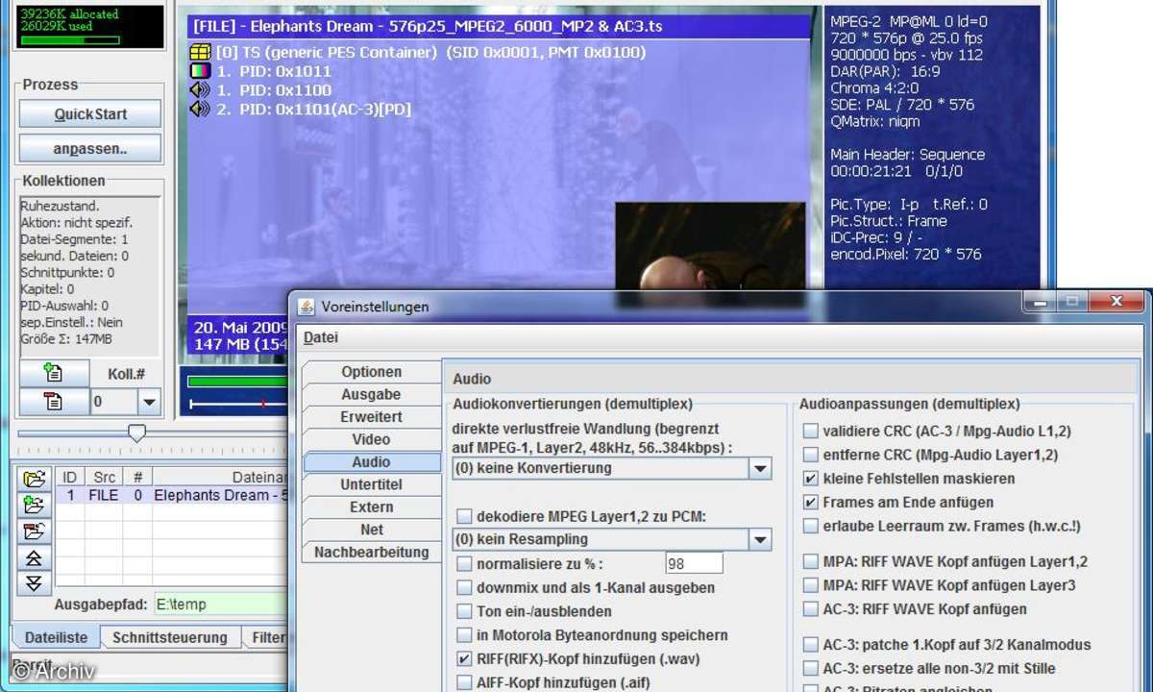Click the 'anpassen..' button
The image size is (1153, 692).
[x=90, y=149]
